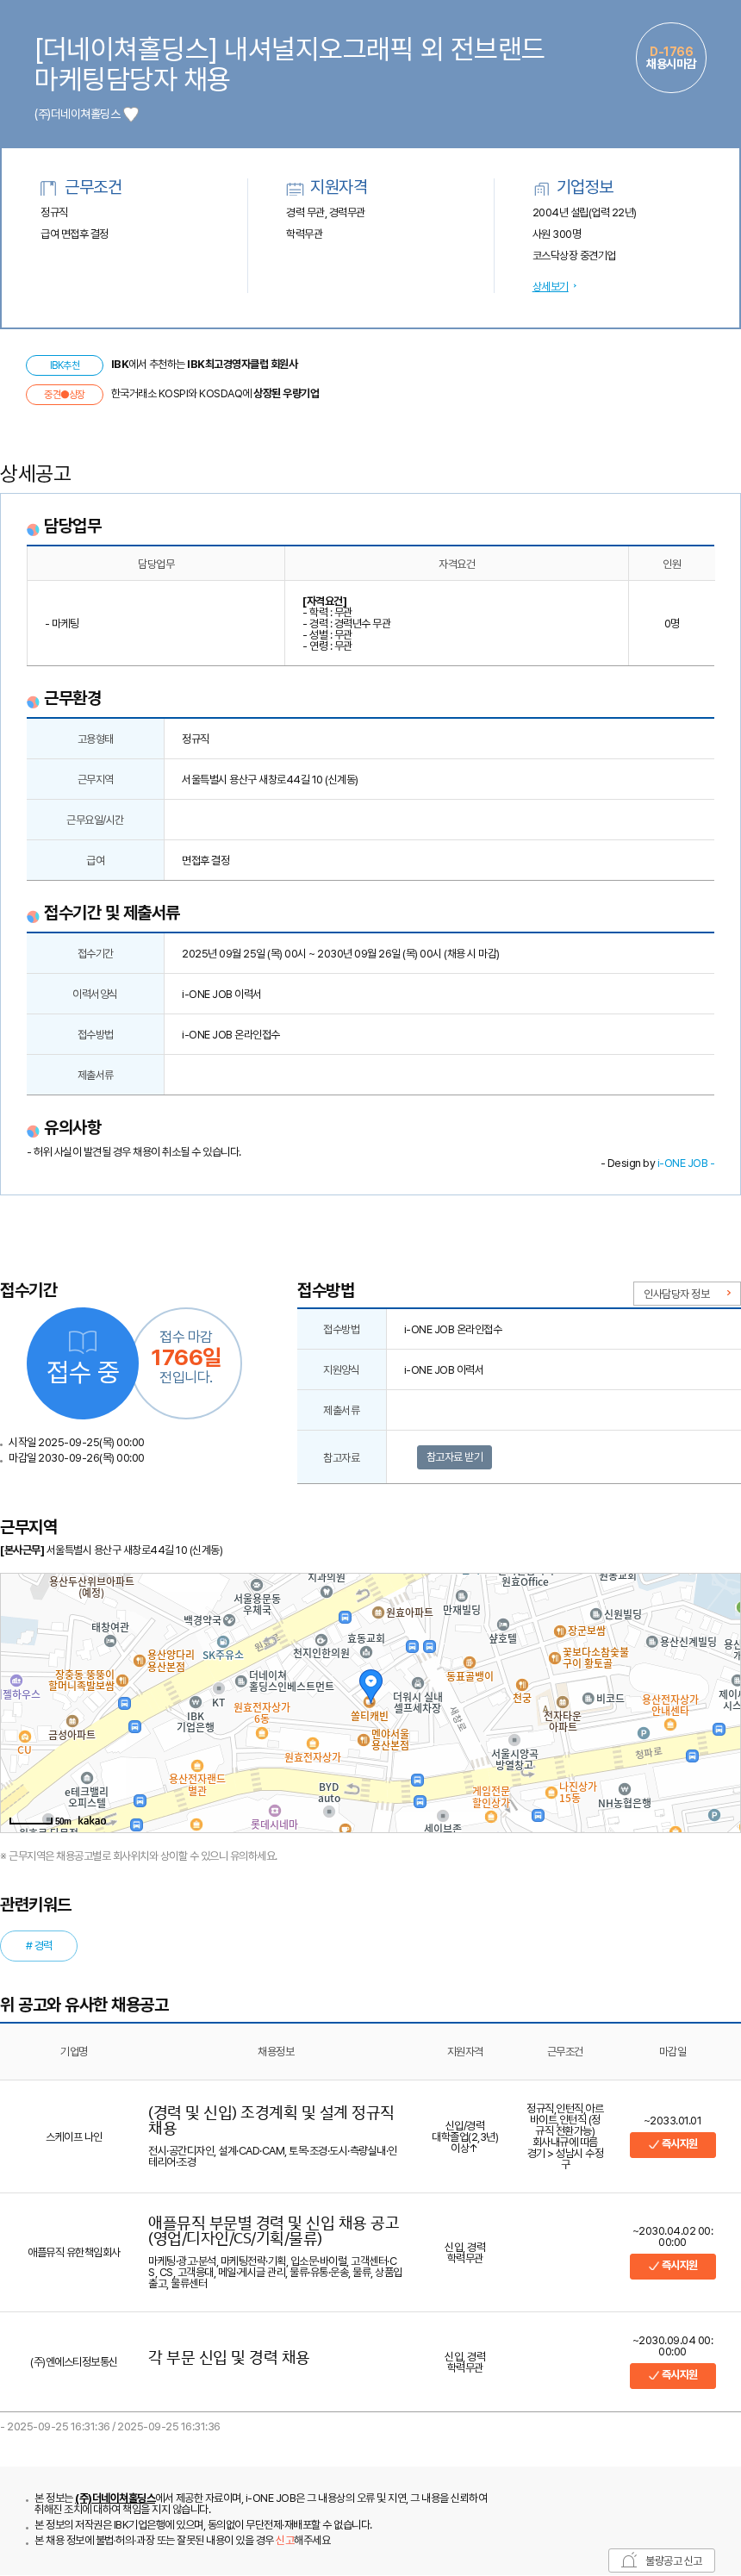Open 인사담당자 정보 button
741x2576 pixels.
(x=686, y=1293)
